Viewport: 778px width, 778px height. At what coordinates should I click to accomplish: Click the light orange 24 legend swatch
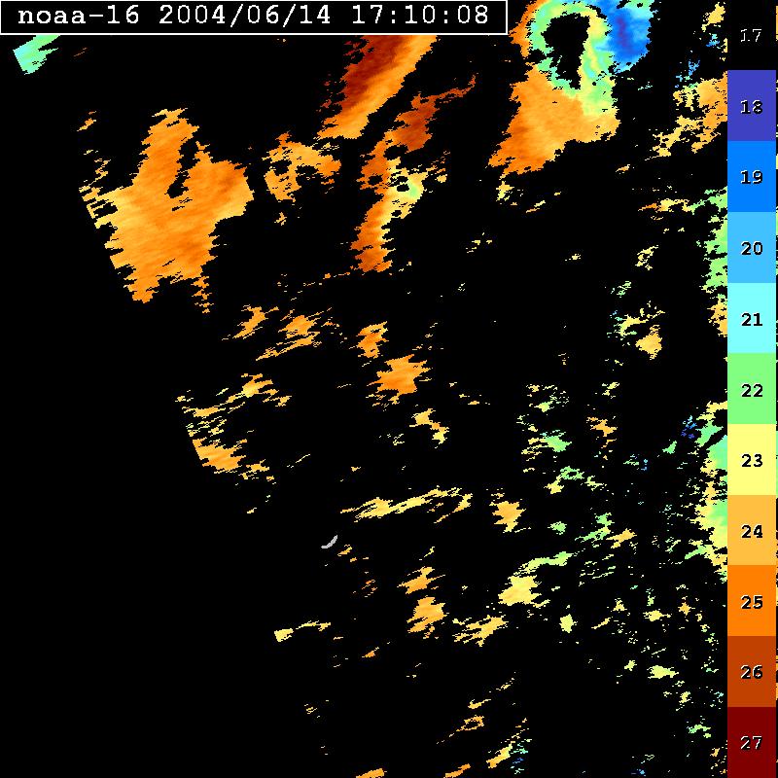click(751, 531)
